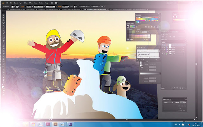Switch to the Pathfinder tab
Image resolution: width=203 pixels, height=127 pixels.
tap(175, 32)
